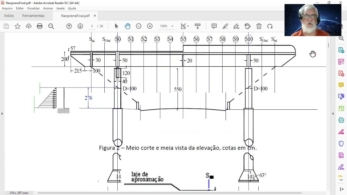The height and width of the screenshot is (195, 347).
Task: Upload the file via the cloud icon
Action: tap(28, 26)
